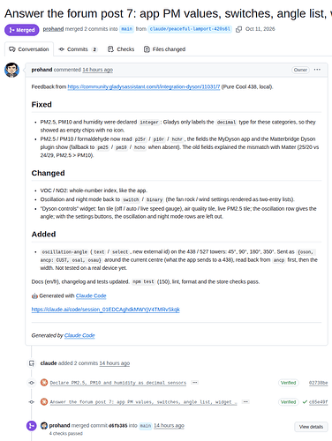Image resolution: width=332 pixels, height=441 pixels.
Task: Click the small prohand avatar in the merge event
Action: (x=44, y=425)
